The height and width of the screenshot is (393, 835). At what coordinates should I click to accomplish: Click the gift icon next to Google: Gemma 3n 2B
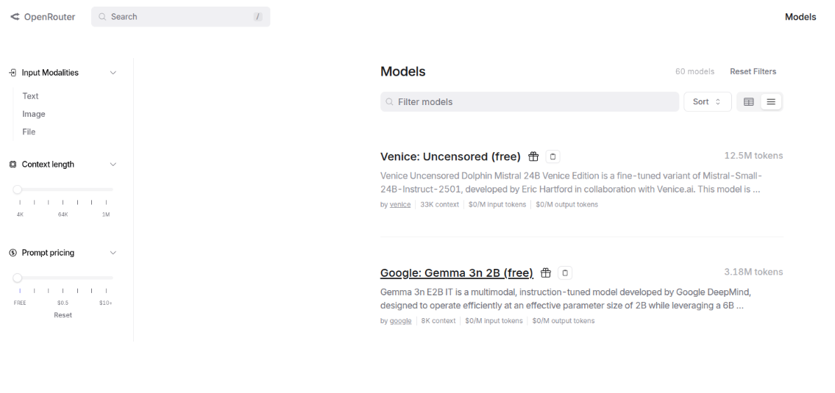pyautogui.click(x=545, y=273)
